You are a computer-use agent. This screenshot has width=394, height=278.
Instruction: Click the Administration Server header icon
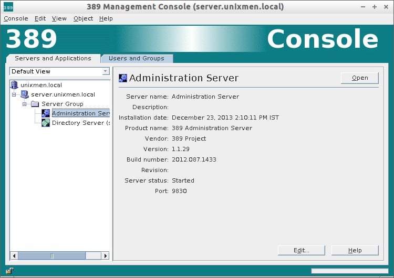(x=123, y=78)
